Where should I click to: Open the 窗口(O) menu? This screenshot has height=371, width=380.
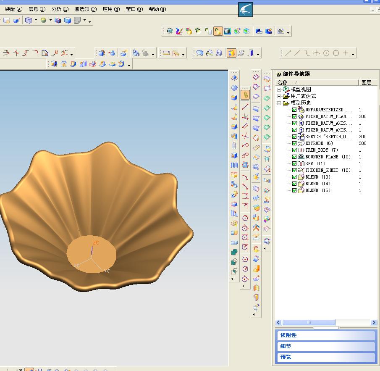pos(134,9)
